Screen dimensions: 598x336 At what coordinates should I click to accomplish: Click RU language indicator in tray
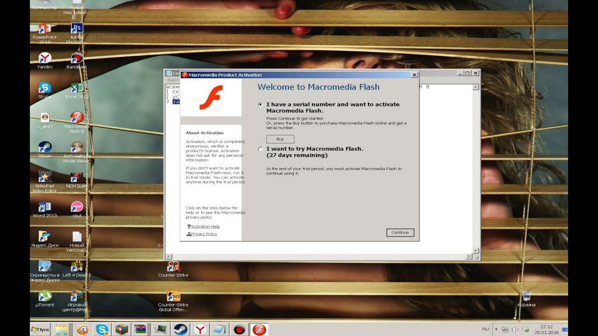tap(485, 329)
